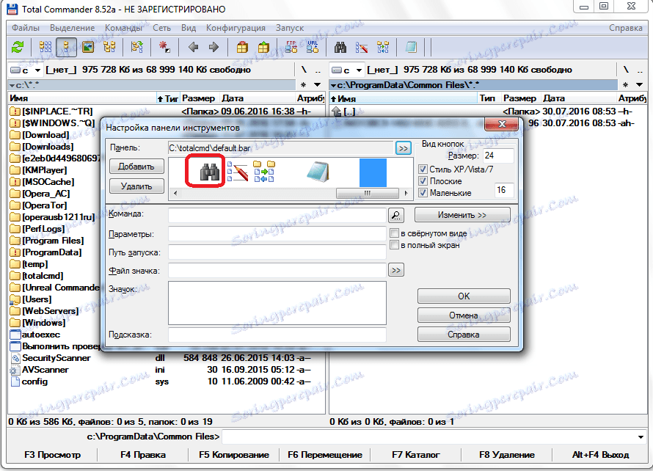Image resolution: width=653 pixels, height=471 pixels.
Task: Click the red asterisk selection icon
Action: [164, 47]
